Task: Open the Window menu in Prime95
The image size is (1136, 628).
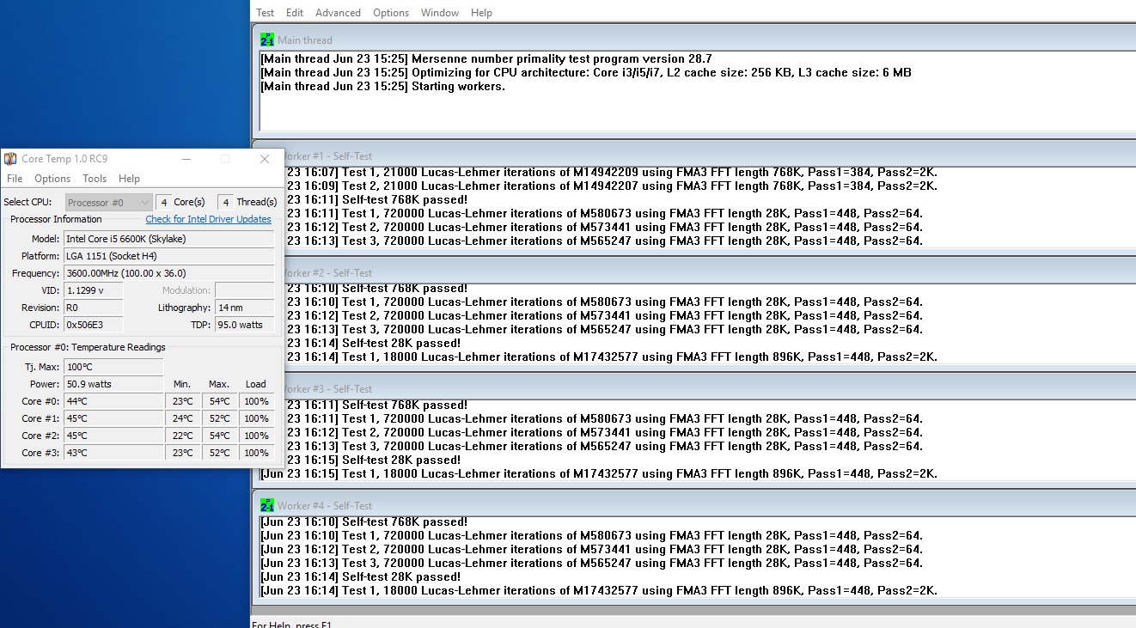Action: click(x=440, y=13)
